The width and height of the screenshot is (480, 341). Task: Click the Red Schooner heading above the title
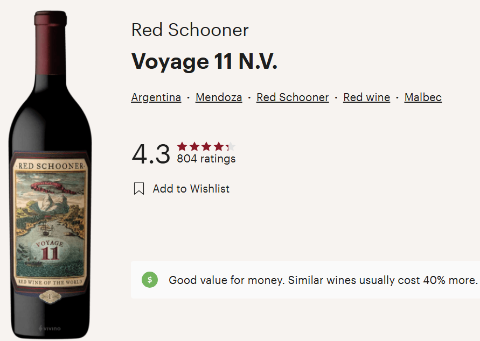click(x=190, y=30)
